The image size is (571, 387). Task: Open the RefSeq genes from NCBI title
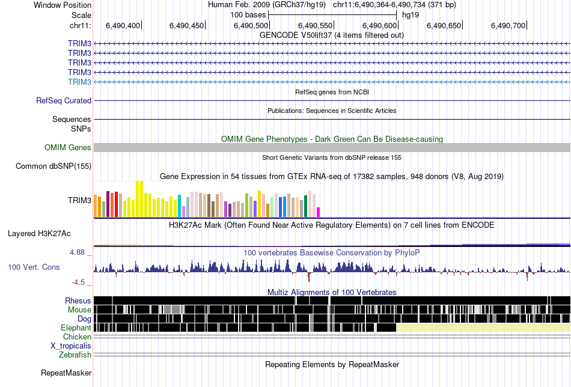tap(332, 92)
